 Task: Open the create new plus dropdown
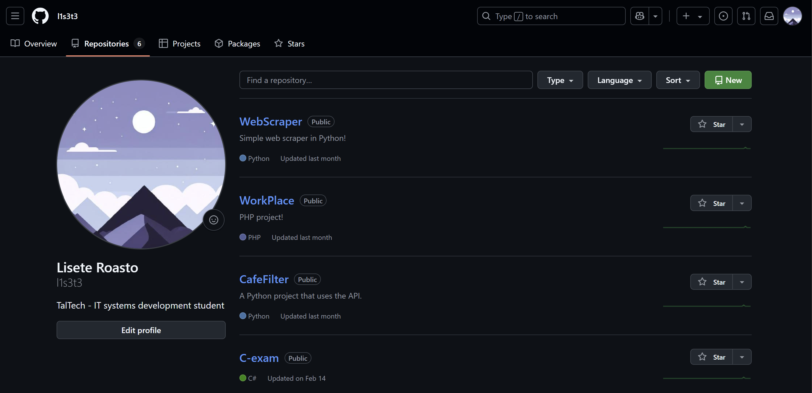693,16
